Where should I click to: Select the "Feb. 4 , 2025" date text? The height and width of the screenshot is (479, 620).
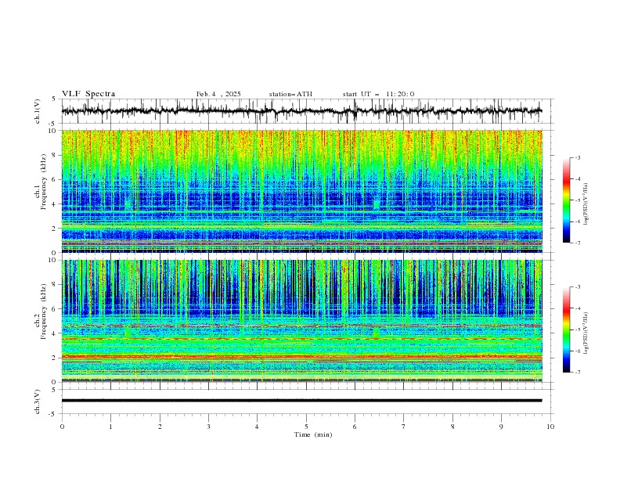(x=218, y=94)
